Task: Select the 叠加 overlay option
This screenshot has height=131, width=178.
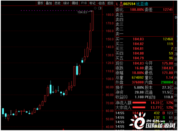Action: [49, 3]
